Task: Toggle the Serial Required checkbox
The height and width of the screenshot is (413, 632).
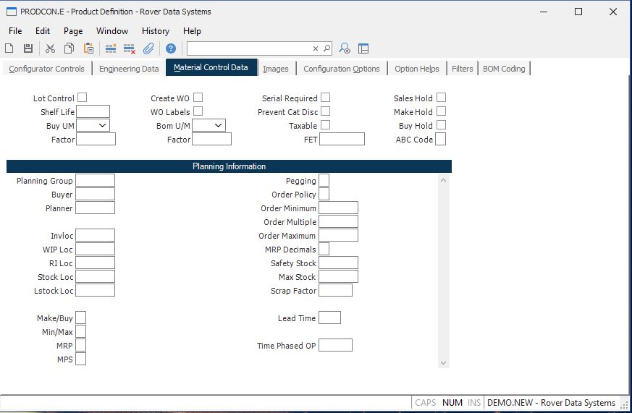Action: 326,98
